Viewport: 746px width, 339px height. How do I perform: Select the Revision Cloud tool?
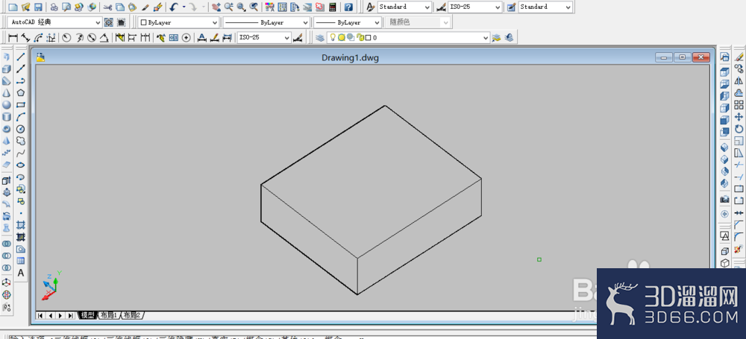tap(21, 142)
